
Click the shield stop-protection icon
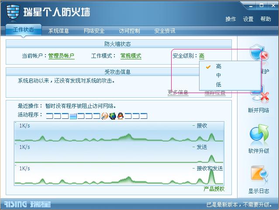[259, 54]
